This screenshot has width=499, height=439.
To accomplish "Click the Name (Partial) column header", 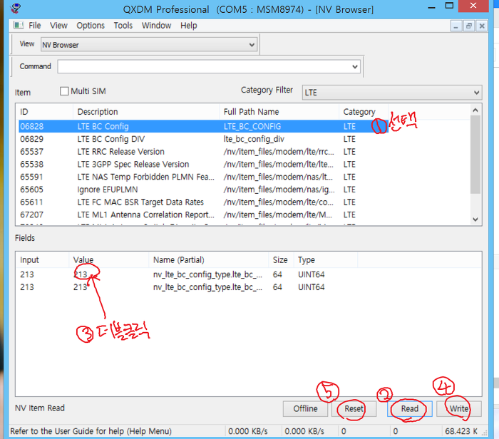I will (x=208, y=260).
